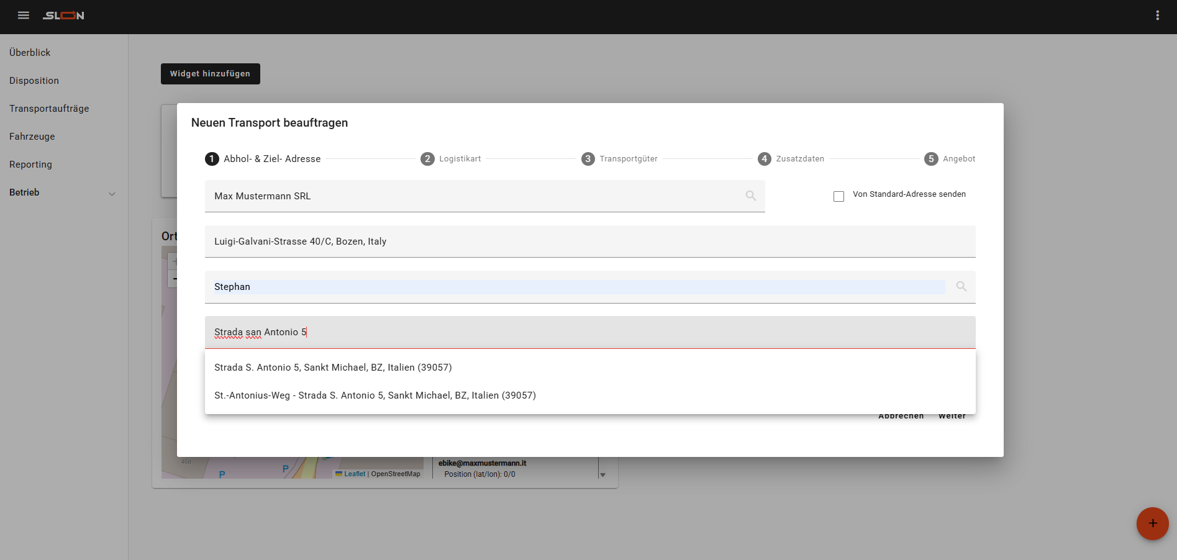The width and height of the screenshot is (1177, 560).
Task: Select step 2 Logistikart circle
Action: point(427,159)
